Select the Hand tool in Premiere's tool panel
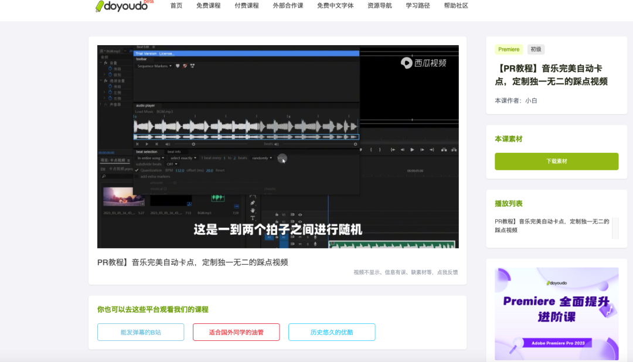Screen dimensions: 633x362 tap(253, 210)
